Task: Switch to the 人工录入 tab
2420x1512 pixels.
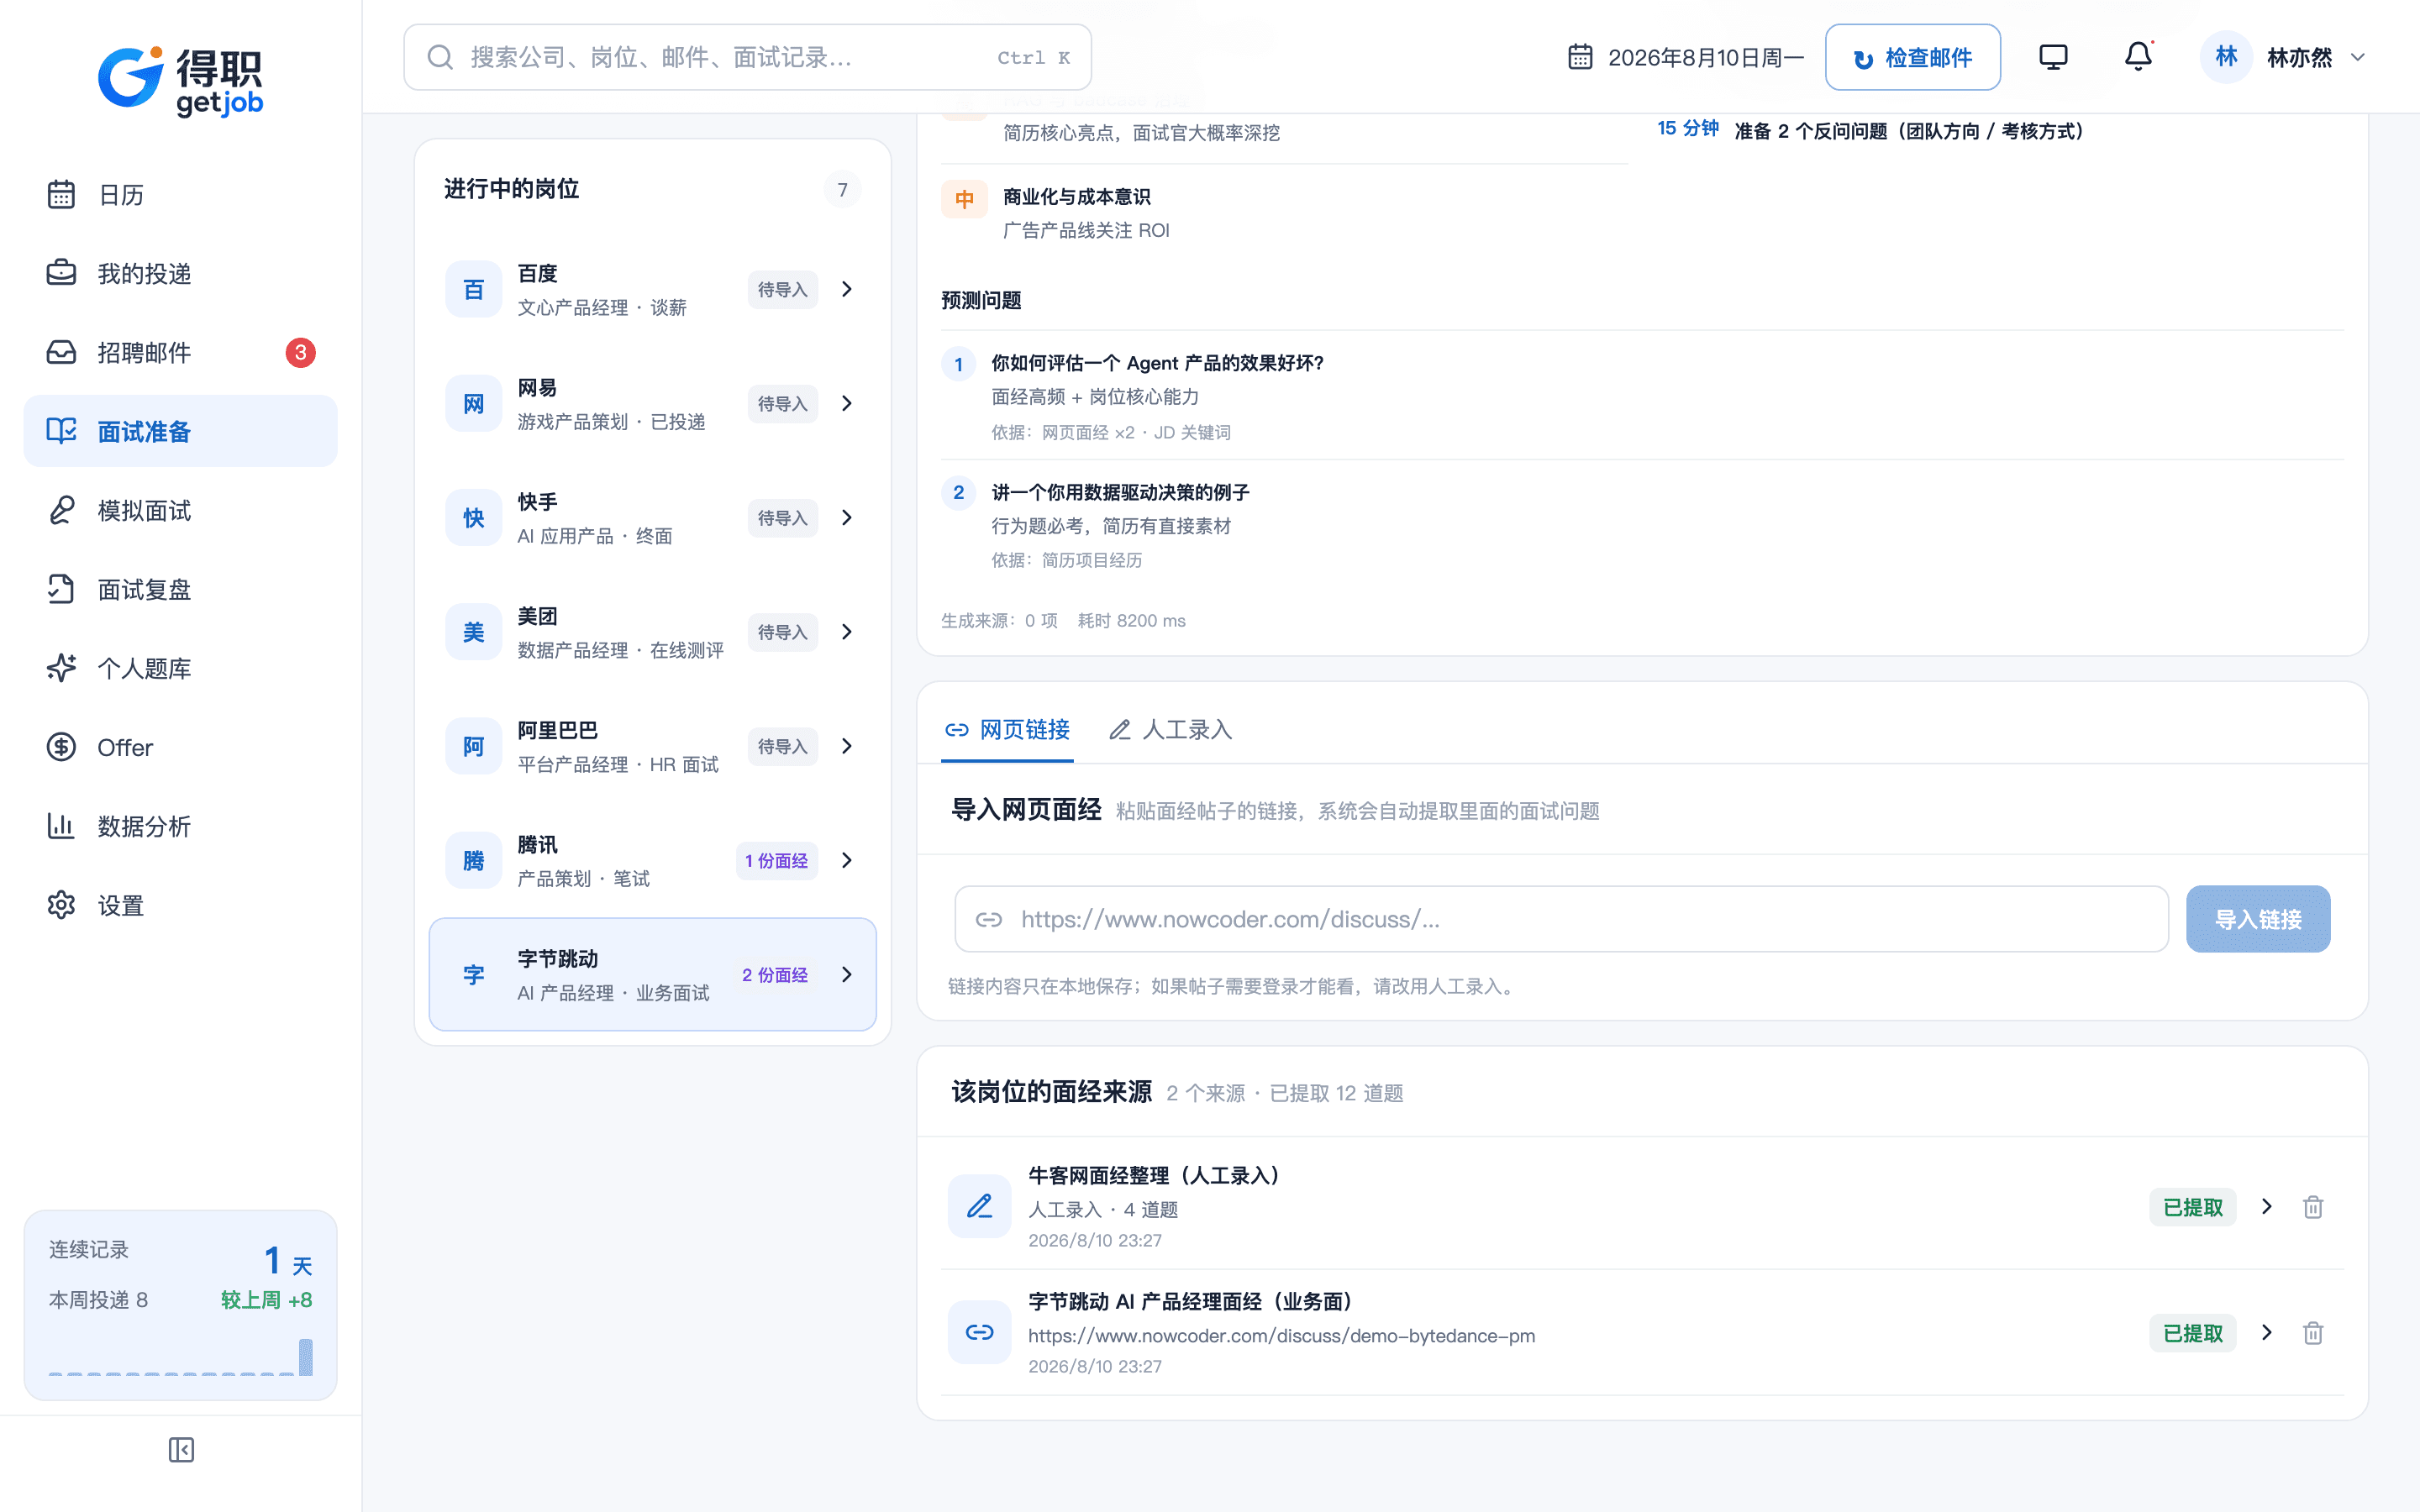Action: point(1171,729)
